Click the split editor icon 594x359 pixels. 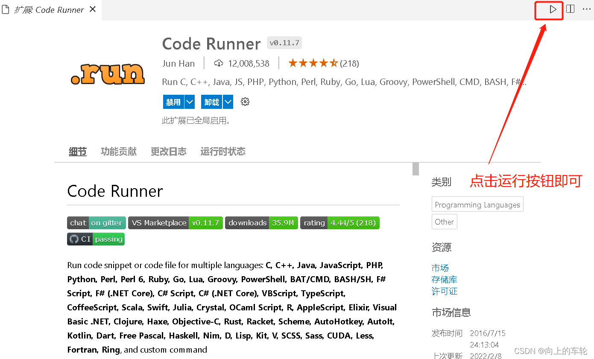[x=570, y=9]
